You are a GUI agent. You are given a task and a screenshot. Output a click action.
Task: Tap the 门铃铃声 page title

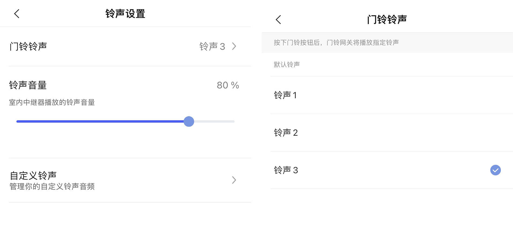pos(387,20)
